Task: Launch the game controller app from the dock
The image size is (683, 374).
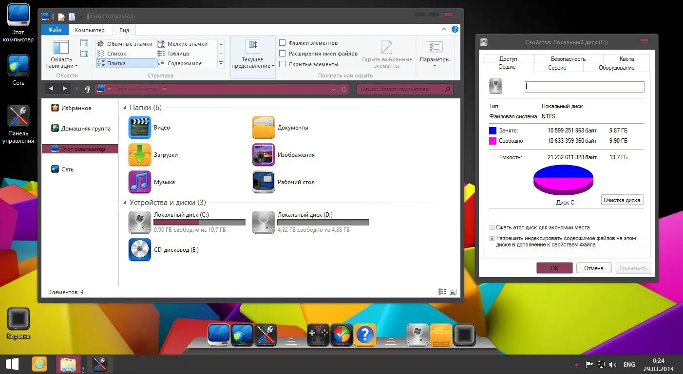Action: click(318, 335)
